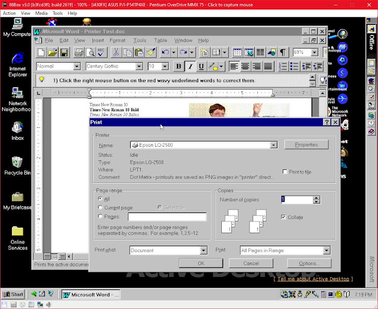Expand the All Pages in Range dropdown
The width and height of the screenshot is (378, 309).
coord(327,250)
